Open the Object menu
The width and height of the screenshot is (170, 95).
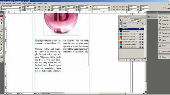tap(24, 4)
